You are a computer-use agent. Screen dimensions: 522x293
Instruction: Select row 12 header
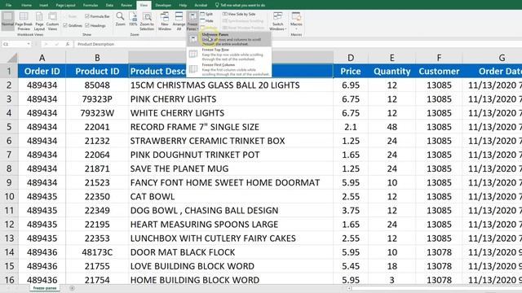coord(9,225)
